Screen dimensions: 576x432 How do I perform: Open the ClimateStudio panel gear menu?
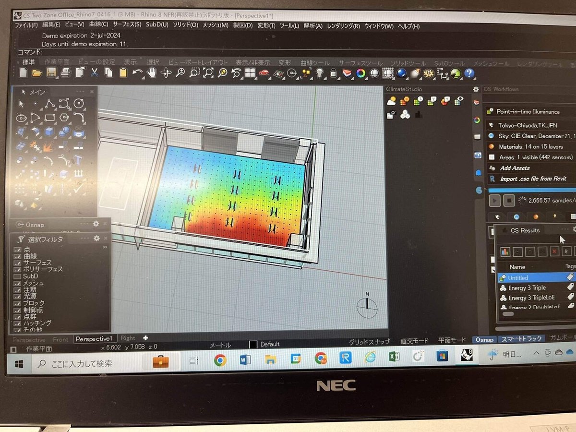pyautogui.click(x=476, y=89)
